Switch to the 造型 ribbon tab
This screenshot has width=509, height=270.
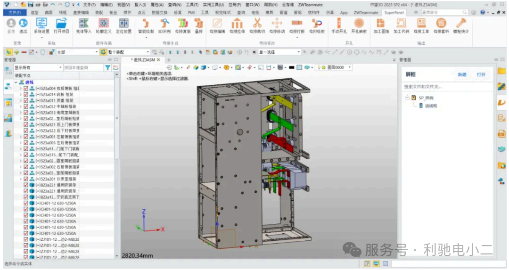(x=34, y=13)
